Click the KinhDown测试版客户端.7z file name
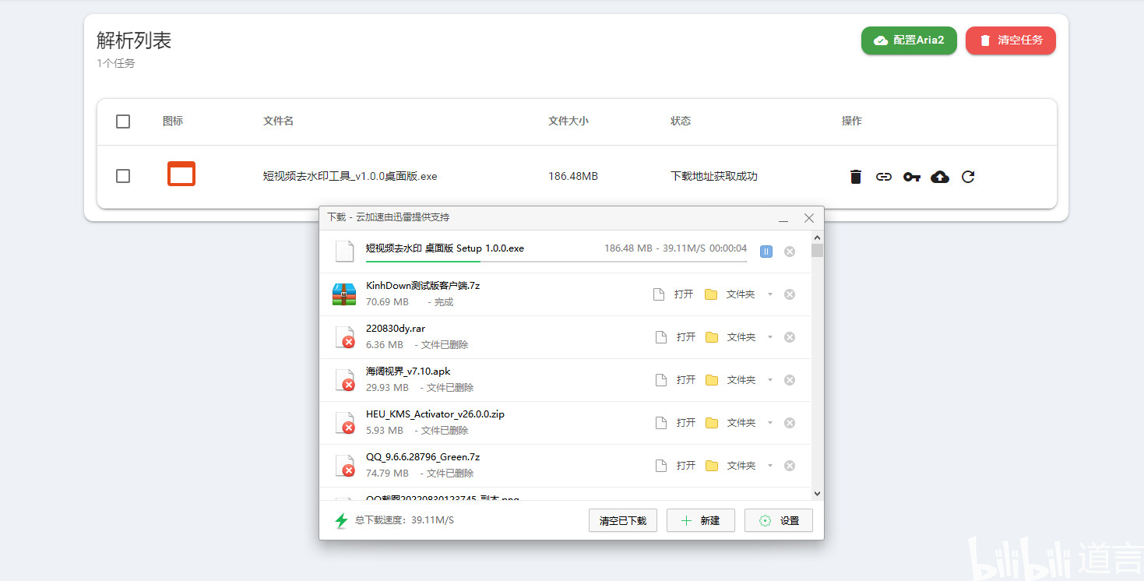 (423, 286)
